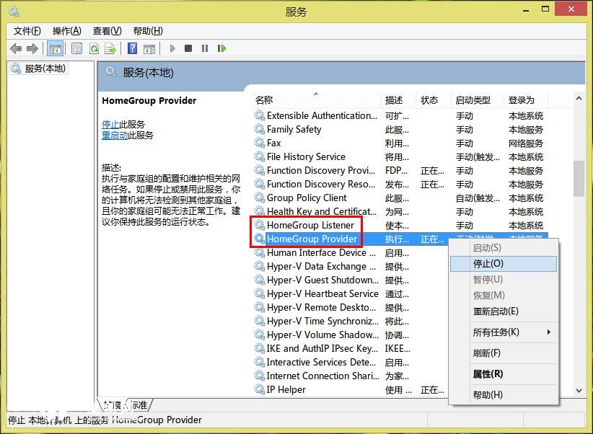This screenshot has width=593, height=434.
Task: Start the service with the play icon
Action: coord(172,48)
